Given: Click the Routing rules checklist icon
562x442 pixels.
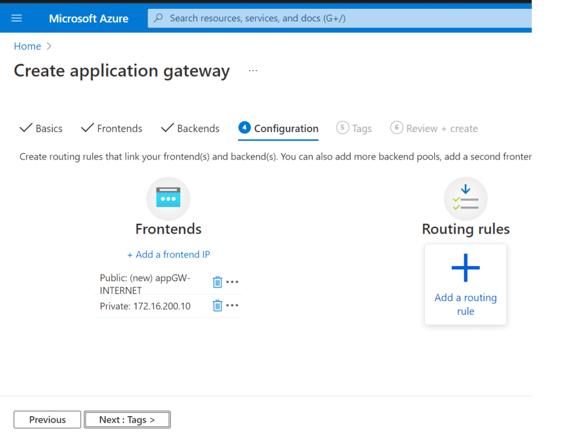Looking at the screenshot, I should 465,199.
